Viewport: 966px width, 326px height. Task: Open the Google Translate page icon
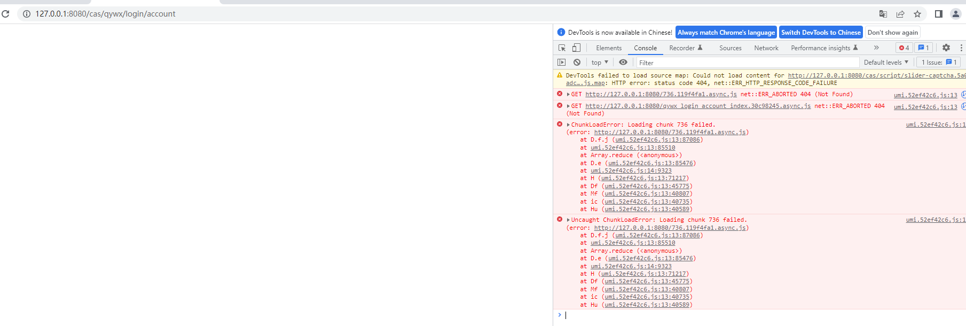[883, 14]
